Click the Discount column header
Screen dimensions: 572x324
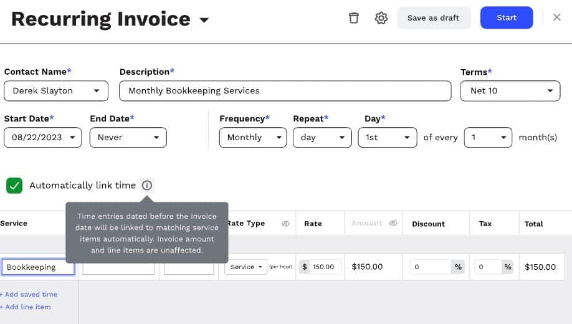click(x=428, y=224)
